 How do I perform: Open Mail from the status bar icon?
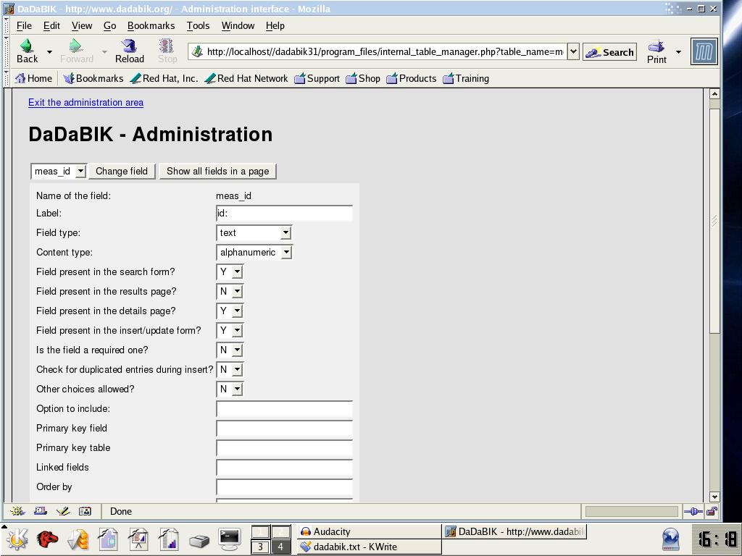(41, 511)
